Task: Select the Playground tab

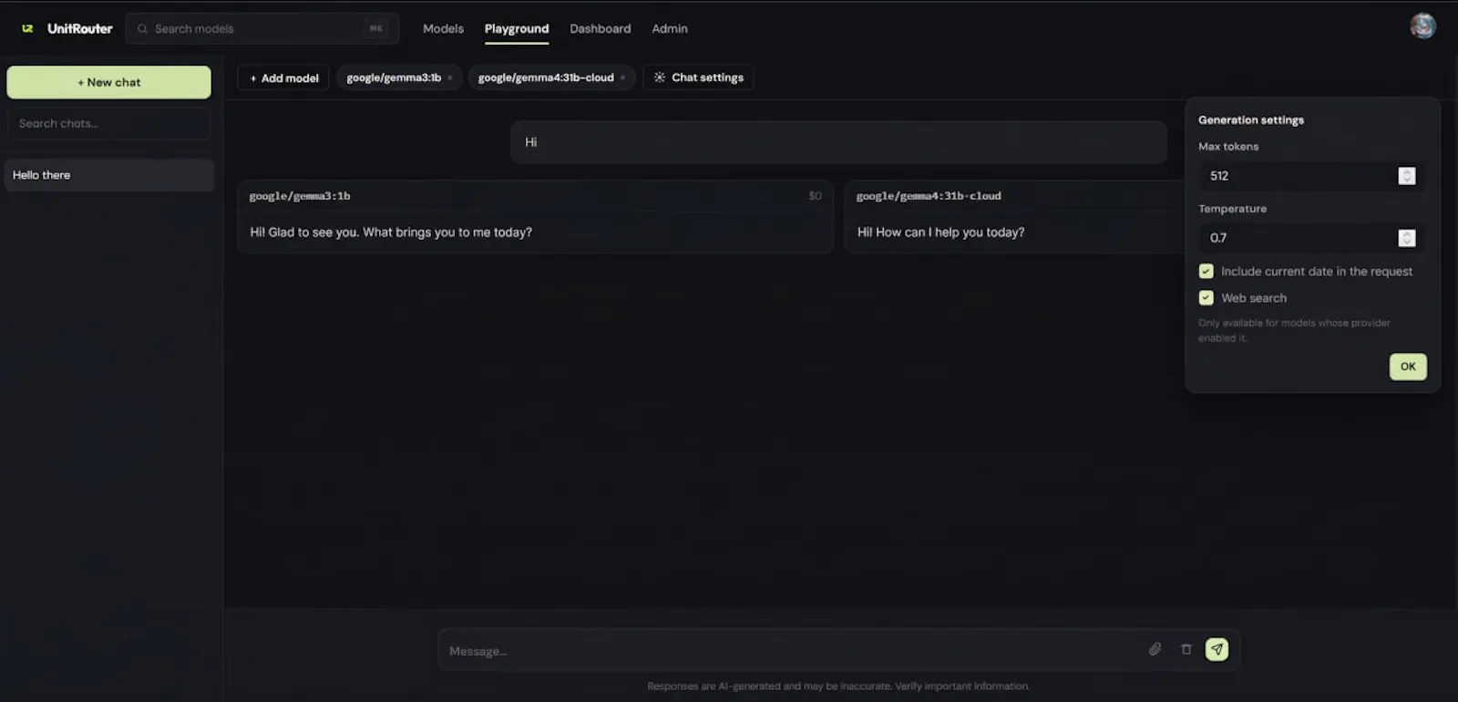Action: 517,28
